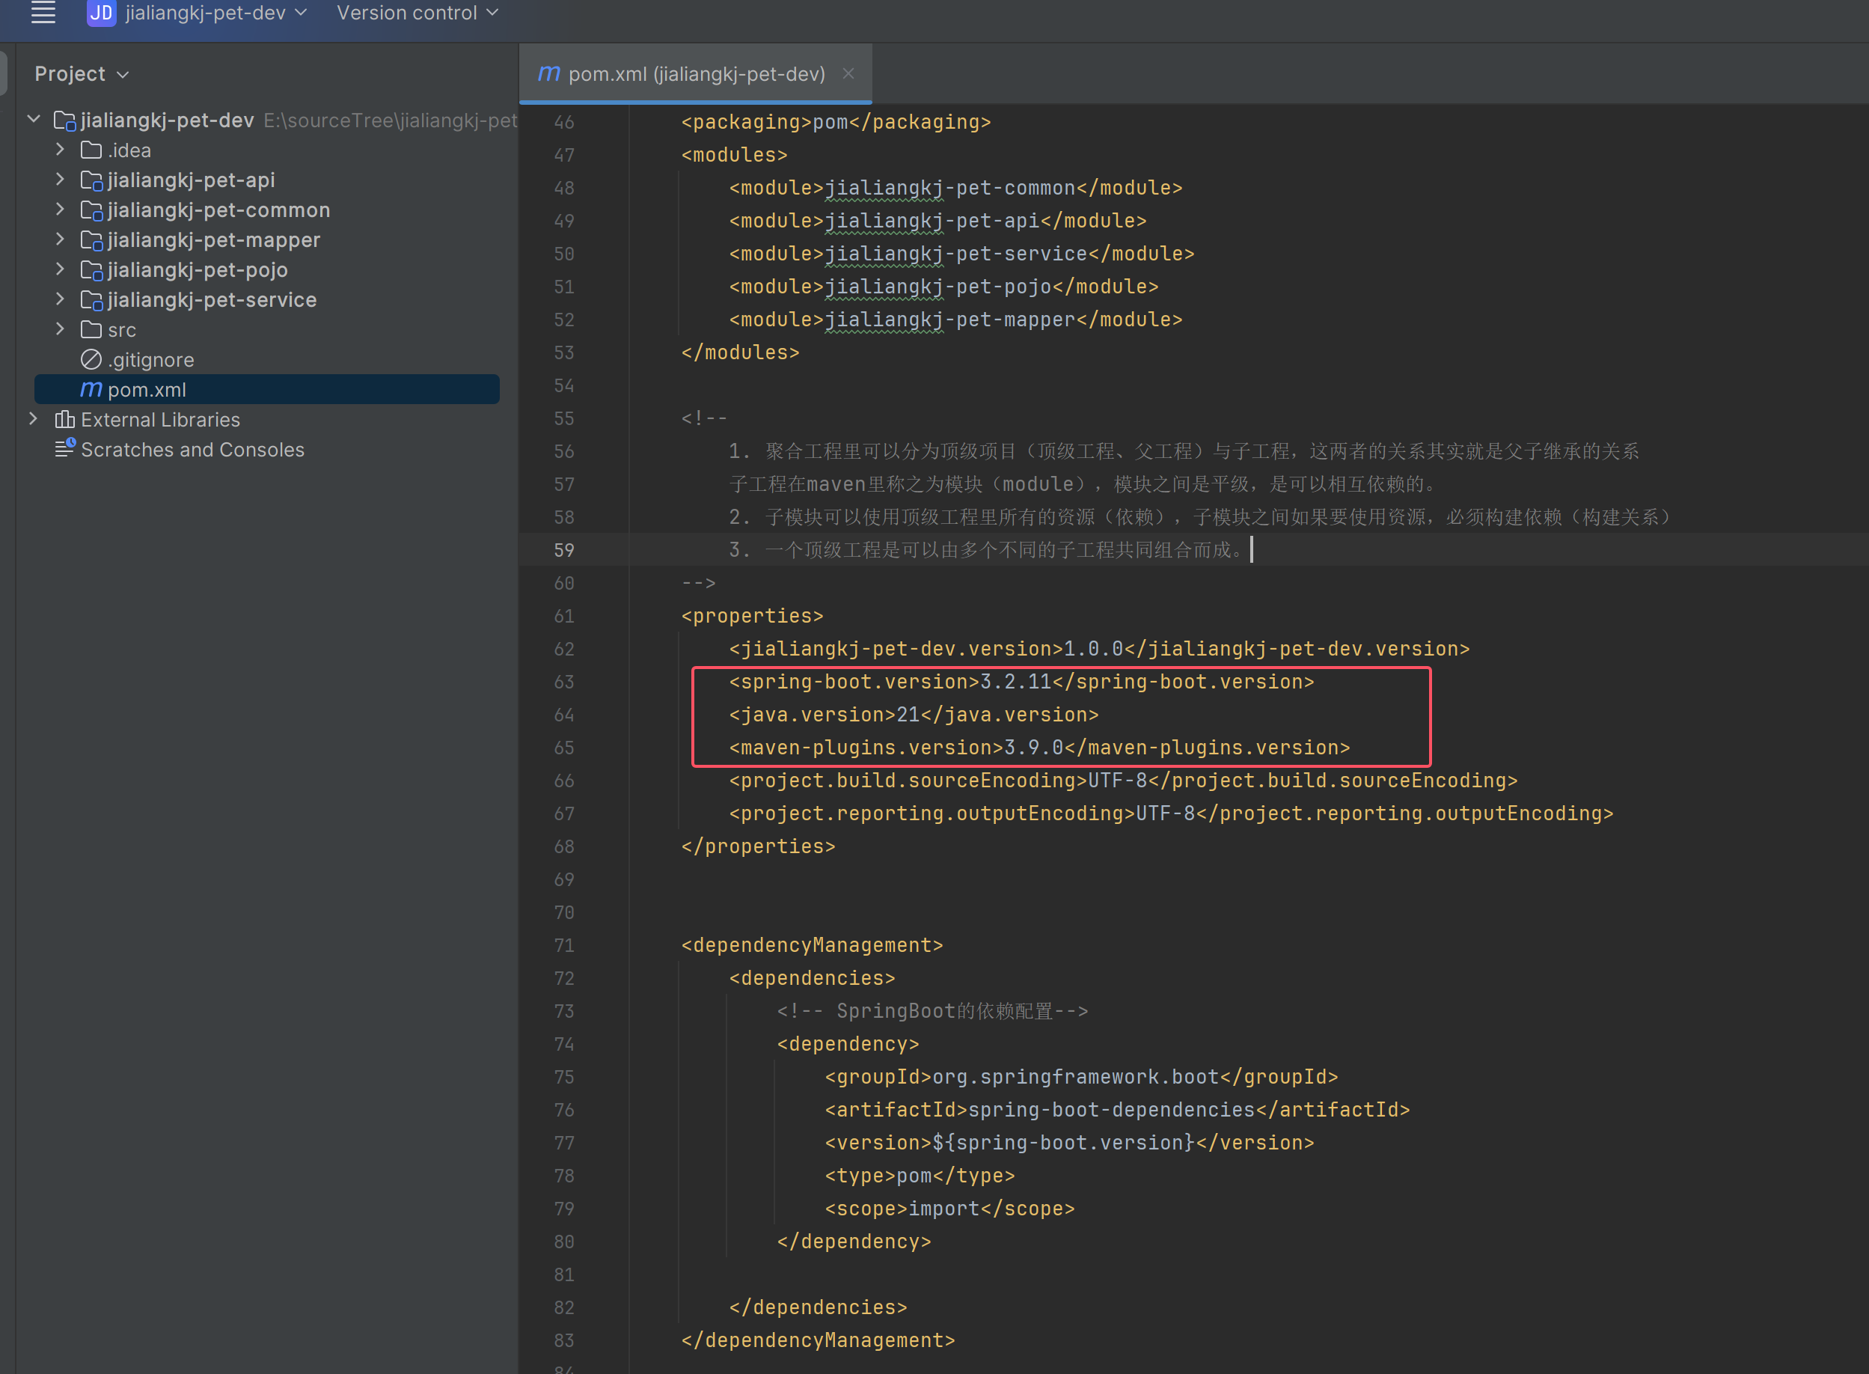
Task: Expand the src folder
Action: (60, 329)
